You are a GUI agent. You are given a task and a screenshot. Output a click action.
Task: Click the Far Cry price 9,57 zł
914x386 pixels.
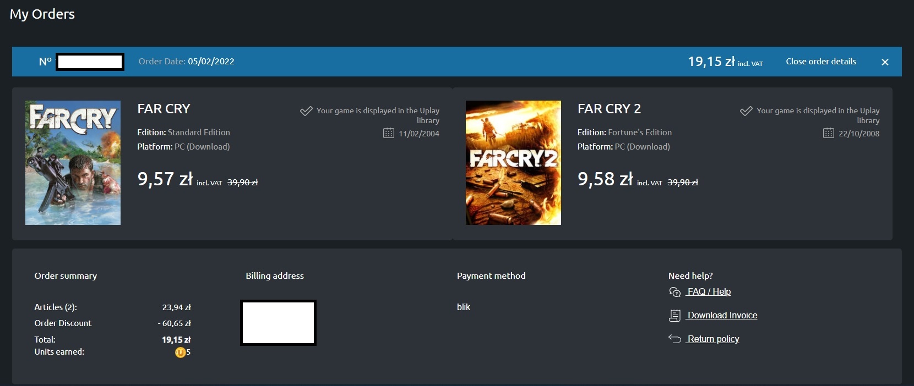coord(165,179)
